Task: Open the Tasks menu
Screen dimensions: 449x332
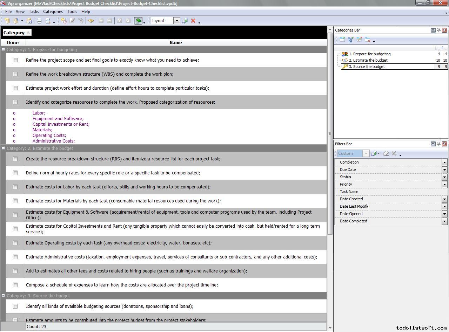Action: pyautogui.click(x=34, y=12)
